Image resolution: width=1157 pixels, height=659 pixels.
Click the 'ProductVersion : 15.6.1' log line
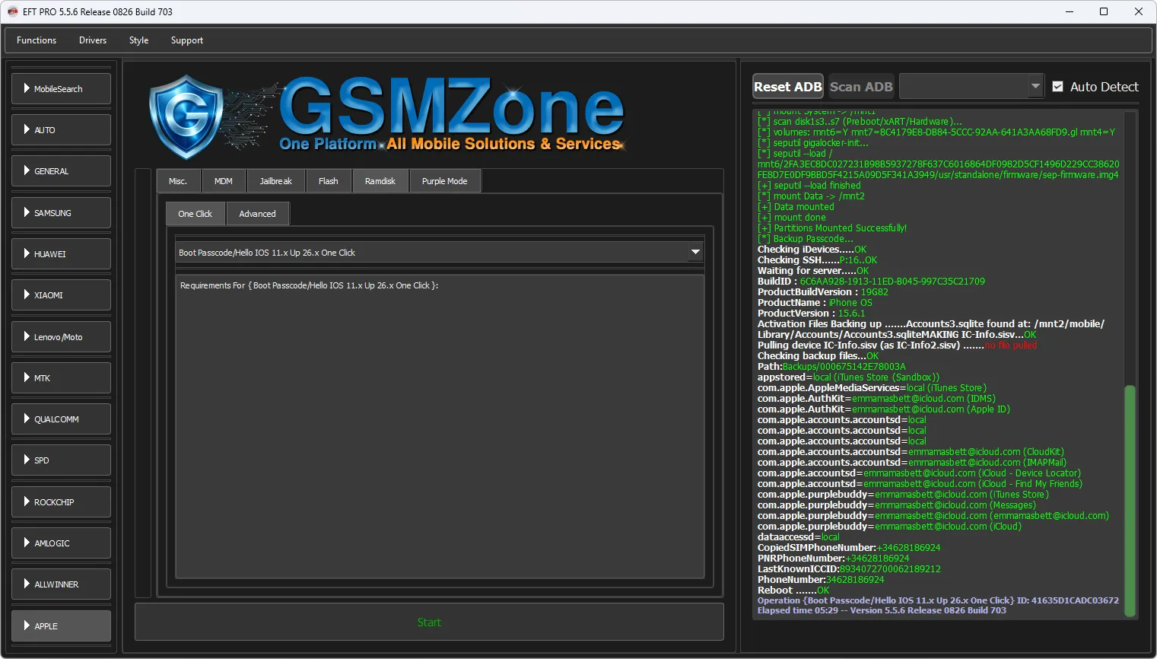coord(812,314)
